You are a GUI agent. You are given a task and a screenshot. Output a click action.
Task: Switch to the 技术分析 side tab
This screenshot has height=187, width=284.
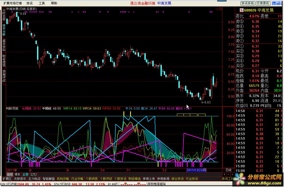[x=4, y=30]
